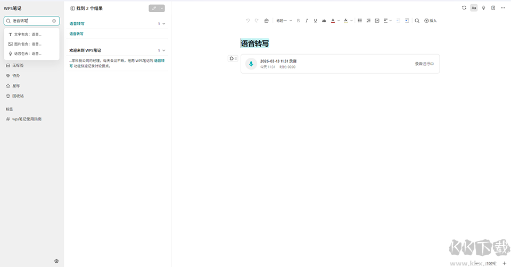Clear the search box text

point(54,21)
